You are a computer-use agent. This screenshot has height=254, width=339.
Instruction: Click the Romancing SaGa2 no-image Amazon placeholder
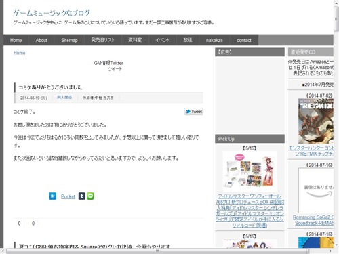(x=316, y=190)
